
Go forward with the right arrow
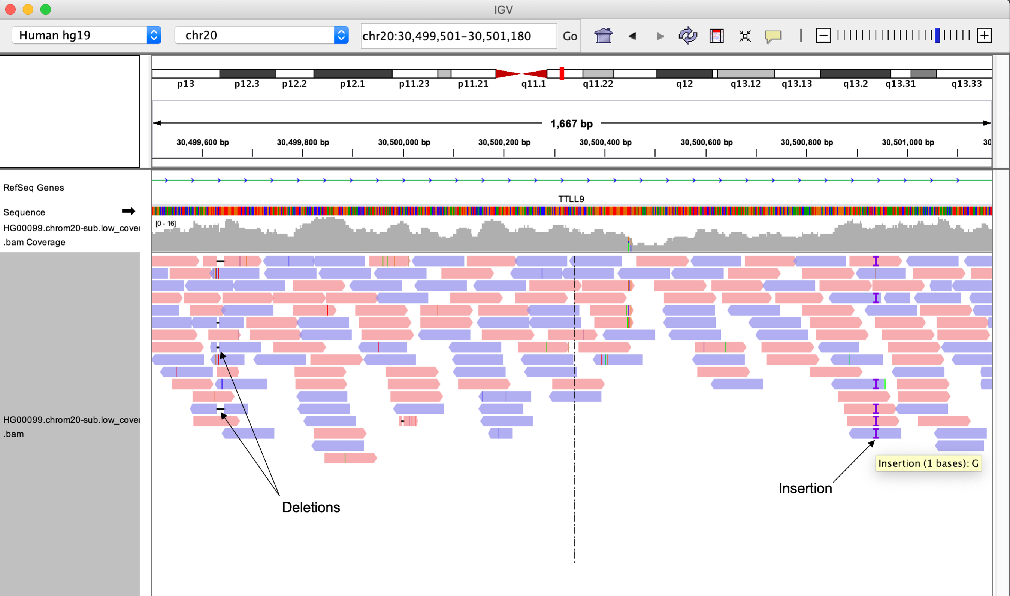coord(659,36)
